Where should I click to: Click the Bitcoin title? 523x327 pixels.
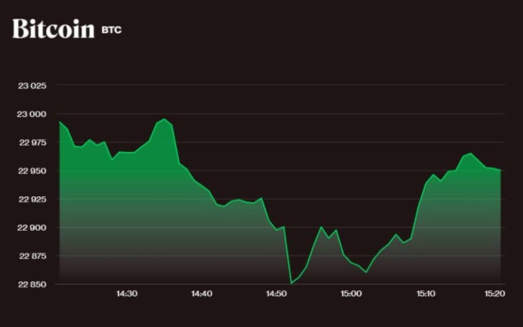coord(53,29)
